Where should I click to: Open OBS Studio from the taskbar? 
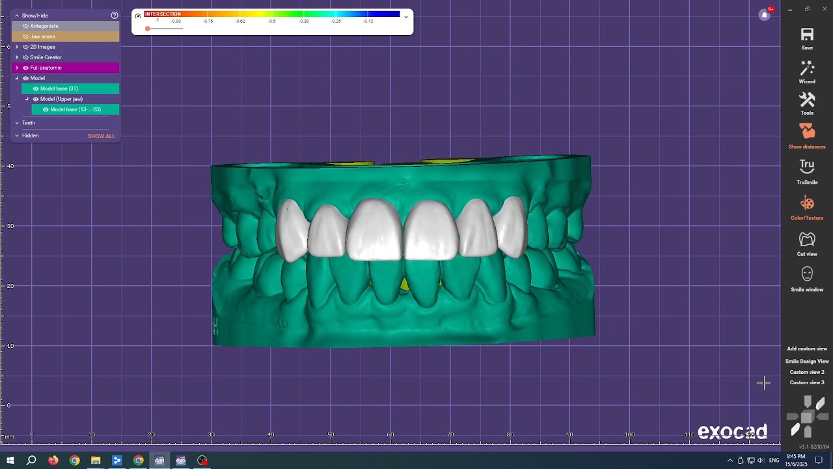[x=202, y=461]
